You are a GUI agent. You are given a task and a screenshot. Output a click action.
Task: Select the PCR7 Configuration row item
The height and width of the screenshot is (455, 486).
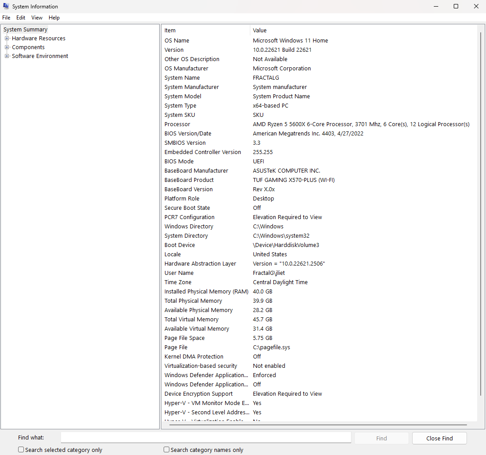click(x=189, y=217)
